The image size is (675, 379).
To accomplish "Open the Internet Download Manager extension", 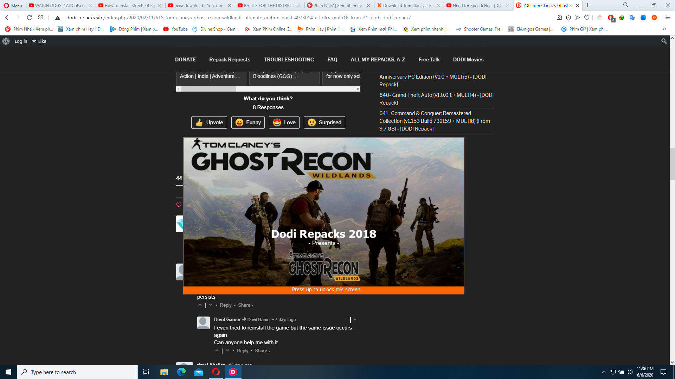I will click(622, 18).
